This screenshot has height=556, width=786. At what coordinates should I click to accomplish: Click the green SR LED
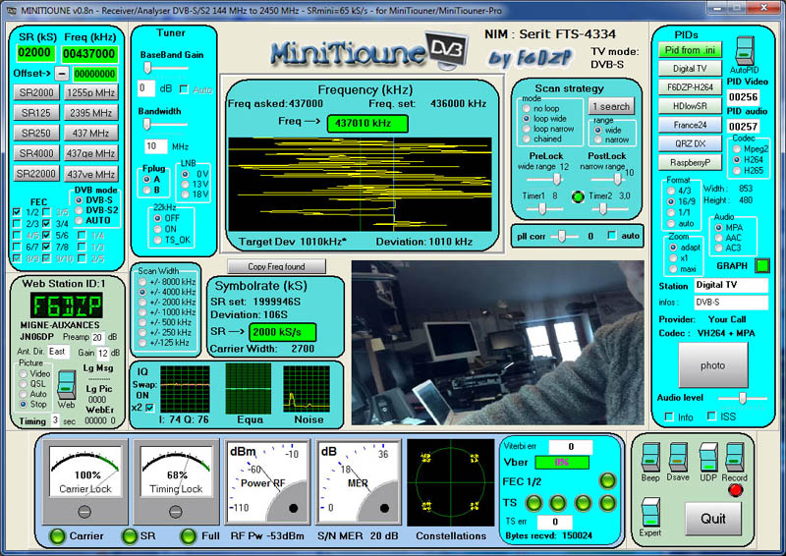pyautogui.click(x=130, y=536)
